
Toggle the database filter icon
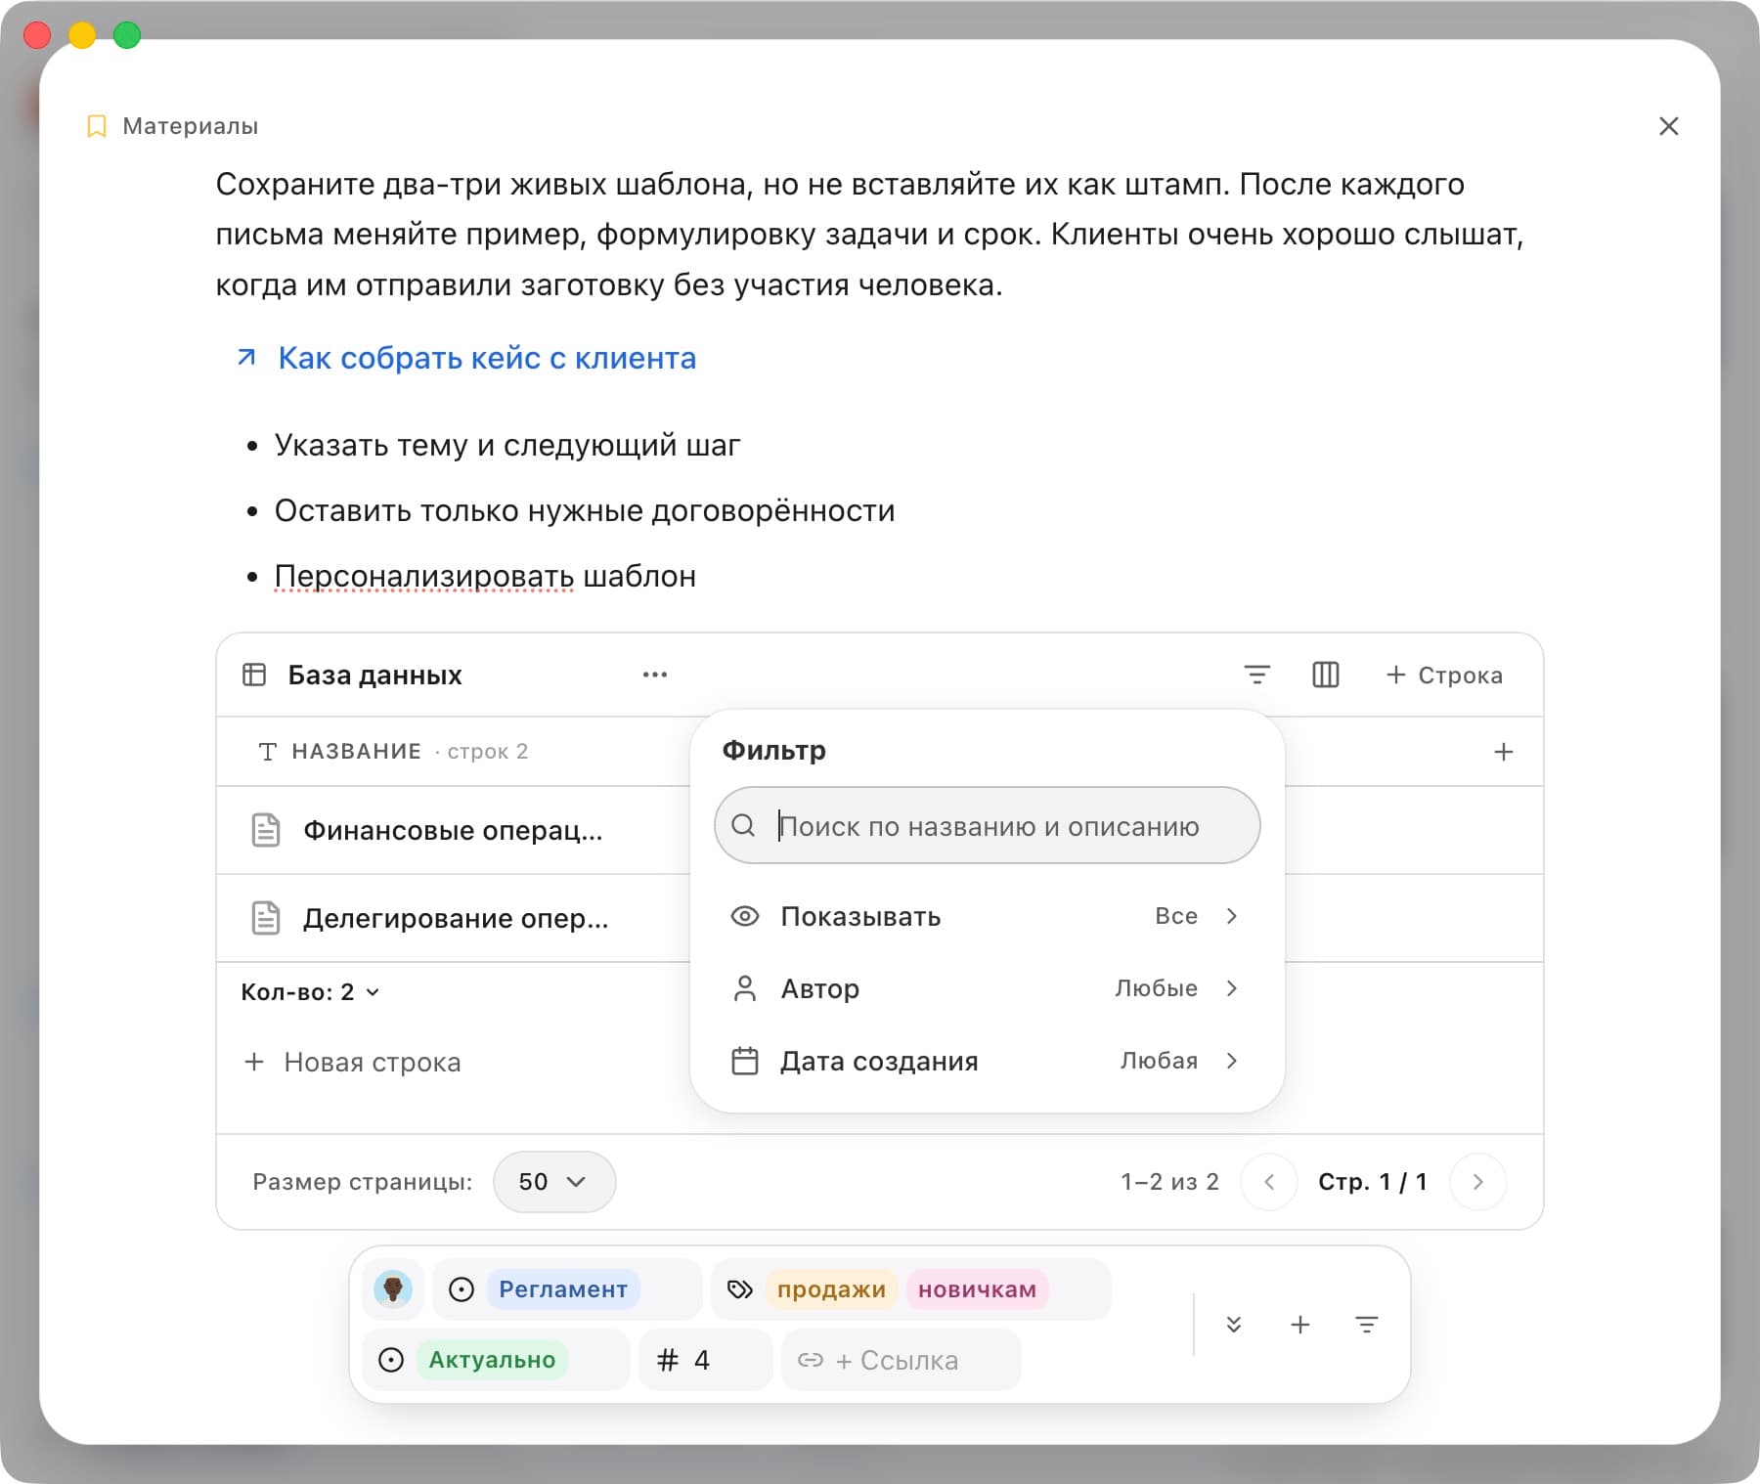tap(1256, 675)
